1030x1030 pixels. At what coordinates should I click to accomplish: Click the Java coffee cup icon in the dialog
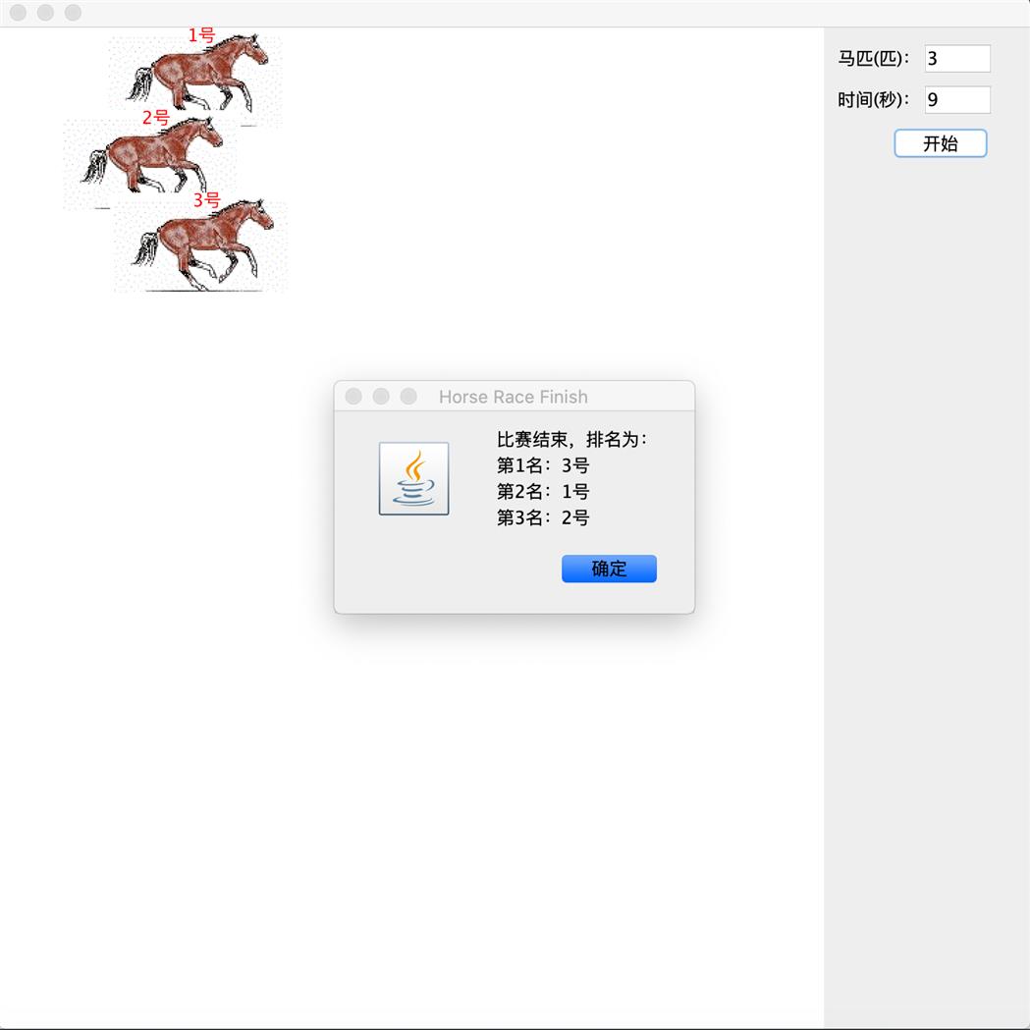tap(413, 478)
